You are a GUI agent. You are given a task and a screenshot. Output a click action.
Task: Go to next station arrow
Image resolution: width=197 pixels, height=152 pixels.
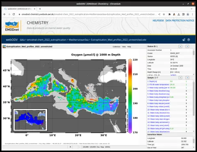pyautogui.click(x=187, y=46)
